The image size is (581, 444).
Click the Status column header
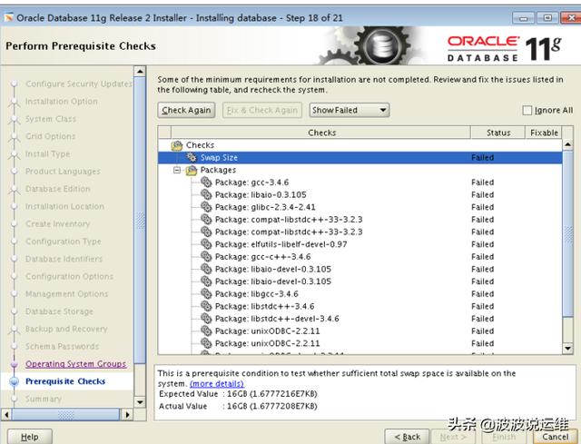(498, 133)
